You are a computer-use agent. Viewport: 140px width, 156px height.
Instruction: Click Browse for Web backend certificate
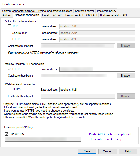(x=126, y=96)
